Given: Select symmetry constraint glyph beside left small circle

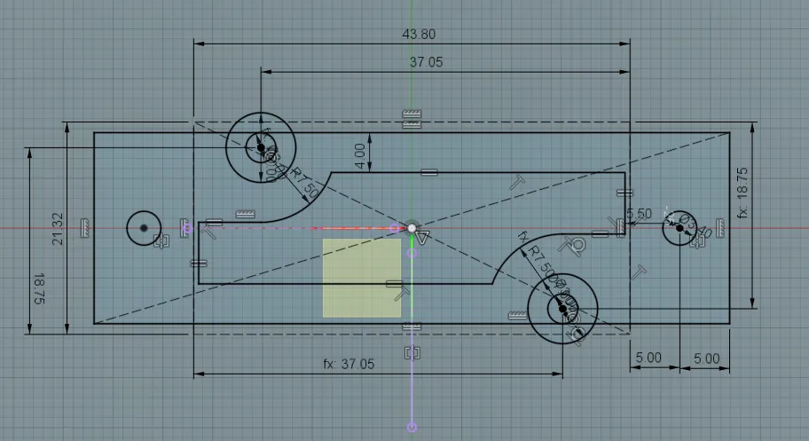Looking at the screenshot, I should click(x=162, y=240).
